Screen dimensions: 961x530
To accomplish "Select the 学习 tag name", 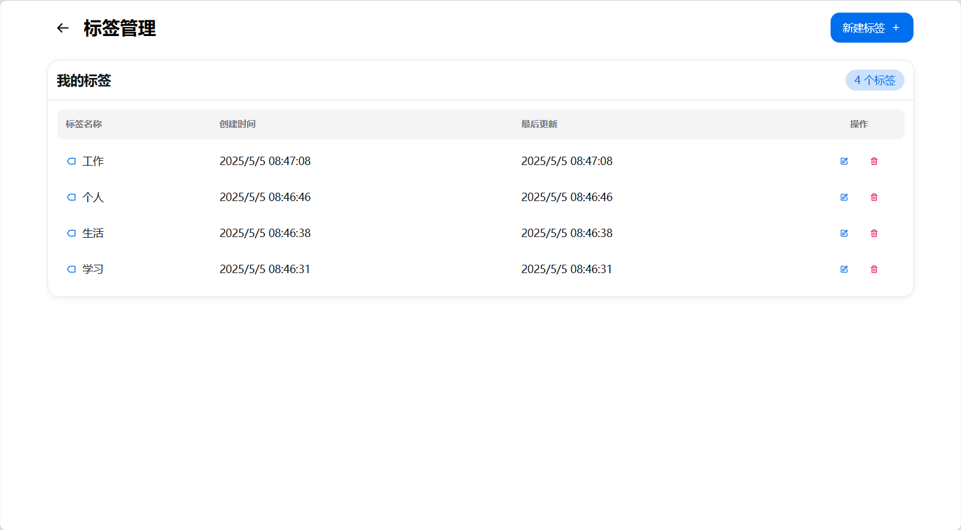I will click(x=93, y=269).
